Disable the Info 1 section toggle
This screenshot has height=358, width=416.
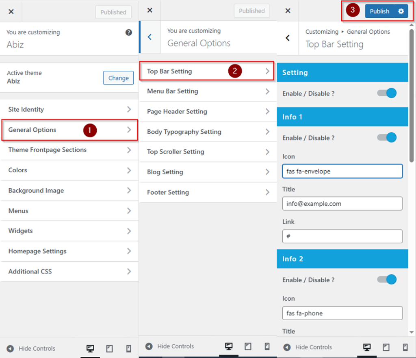click(x=387, y=138)
